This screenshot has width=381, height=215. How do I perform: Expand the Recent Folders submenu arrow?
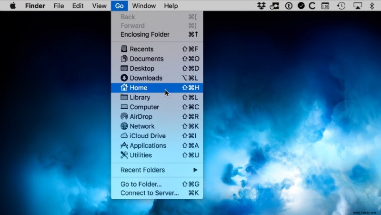195,170
